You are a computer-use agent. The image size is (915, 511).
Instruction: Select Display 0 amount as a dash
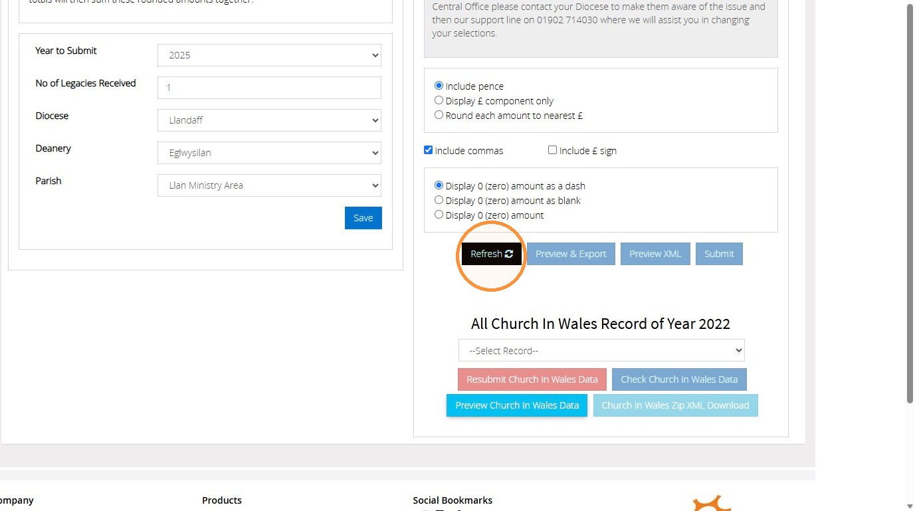tap(439, 185)
